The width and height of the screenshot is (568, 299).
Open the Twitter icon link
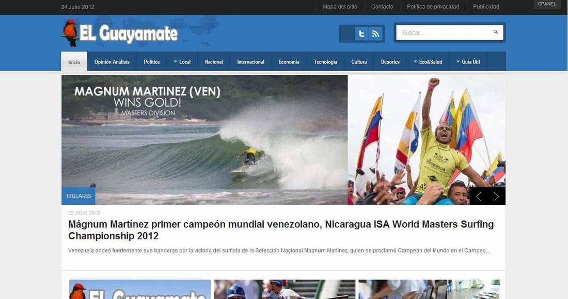pyautogui.click(x=361, y=34)
